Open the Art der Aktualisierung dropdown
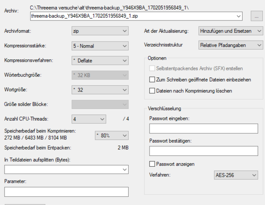 click(x=231, y=31)
